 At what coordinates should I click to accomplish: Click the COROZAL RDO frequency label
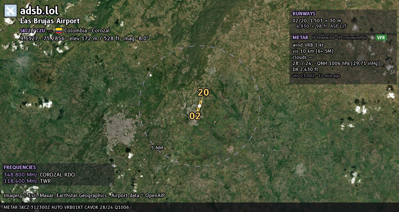(x=57, y=175)
